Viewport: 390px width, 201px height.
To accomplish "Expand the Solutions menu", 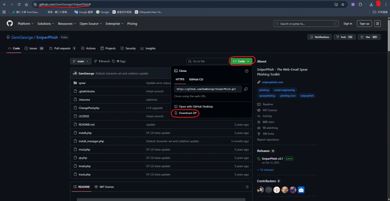I will coord(46,24).
